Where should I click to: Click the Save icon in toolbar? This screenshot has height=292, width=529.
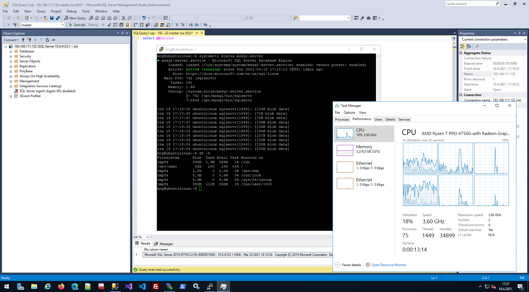(x=52, y=18)
